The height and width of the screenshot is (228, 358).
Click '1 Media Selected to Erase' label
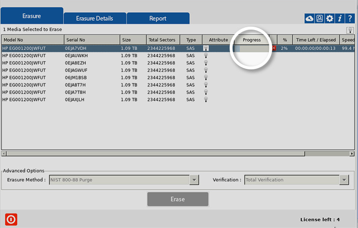[32, 29]
